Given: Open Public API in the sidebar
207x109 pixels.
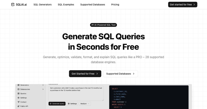Looking at the screenshot, I should click(24, 106).
